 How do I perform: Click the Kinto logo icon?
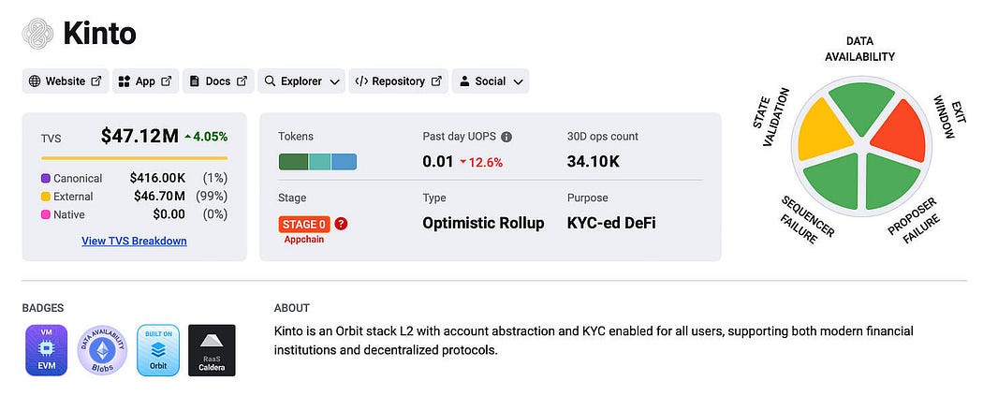coord(37,33)
